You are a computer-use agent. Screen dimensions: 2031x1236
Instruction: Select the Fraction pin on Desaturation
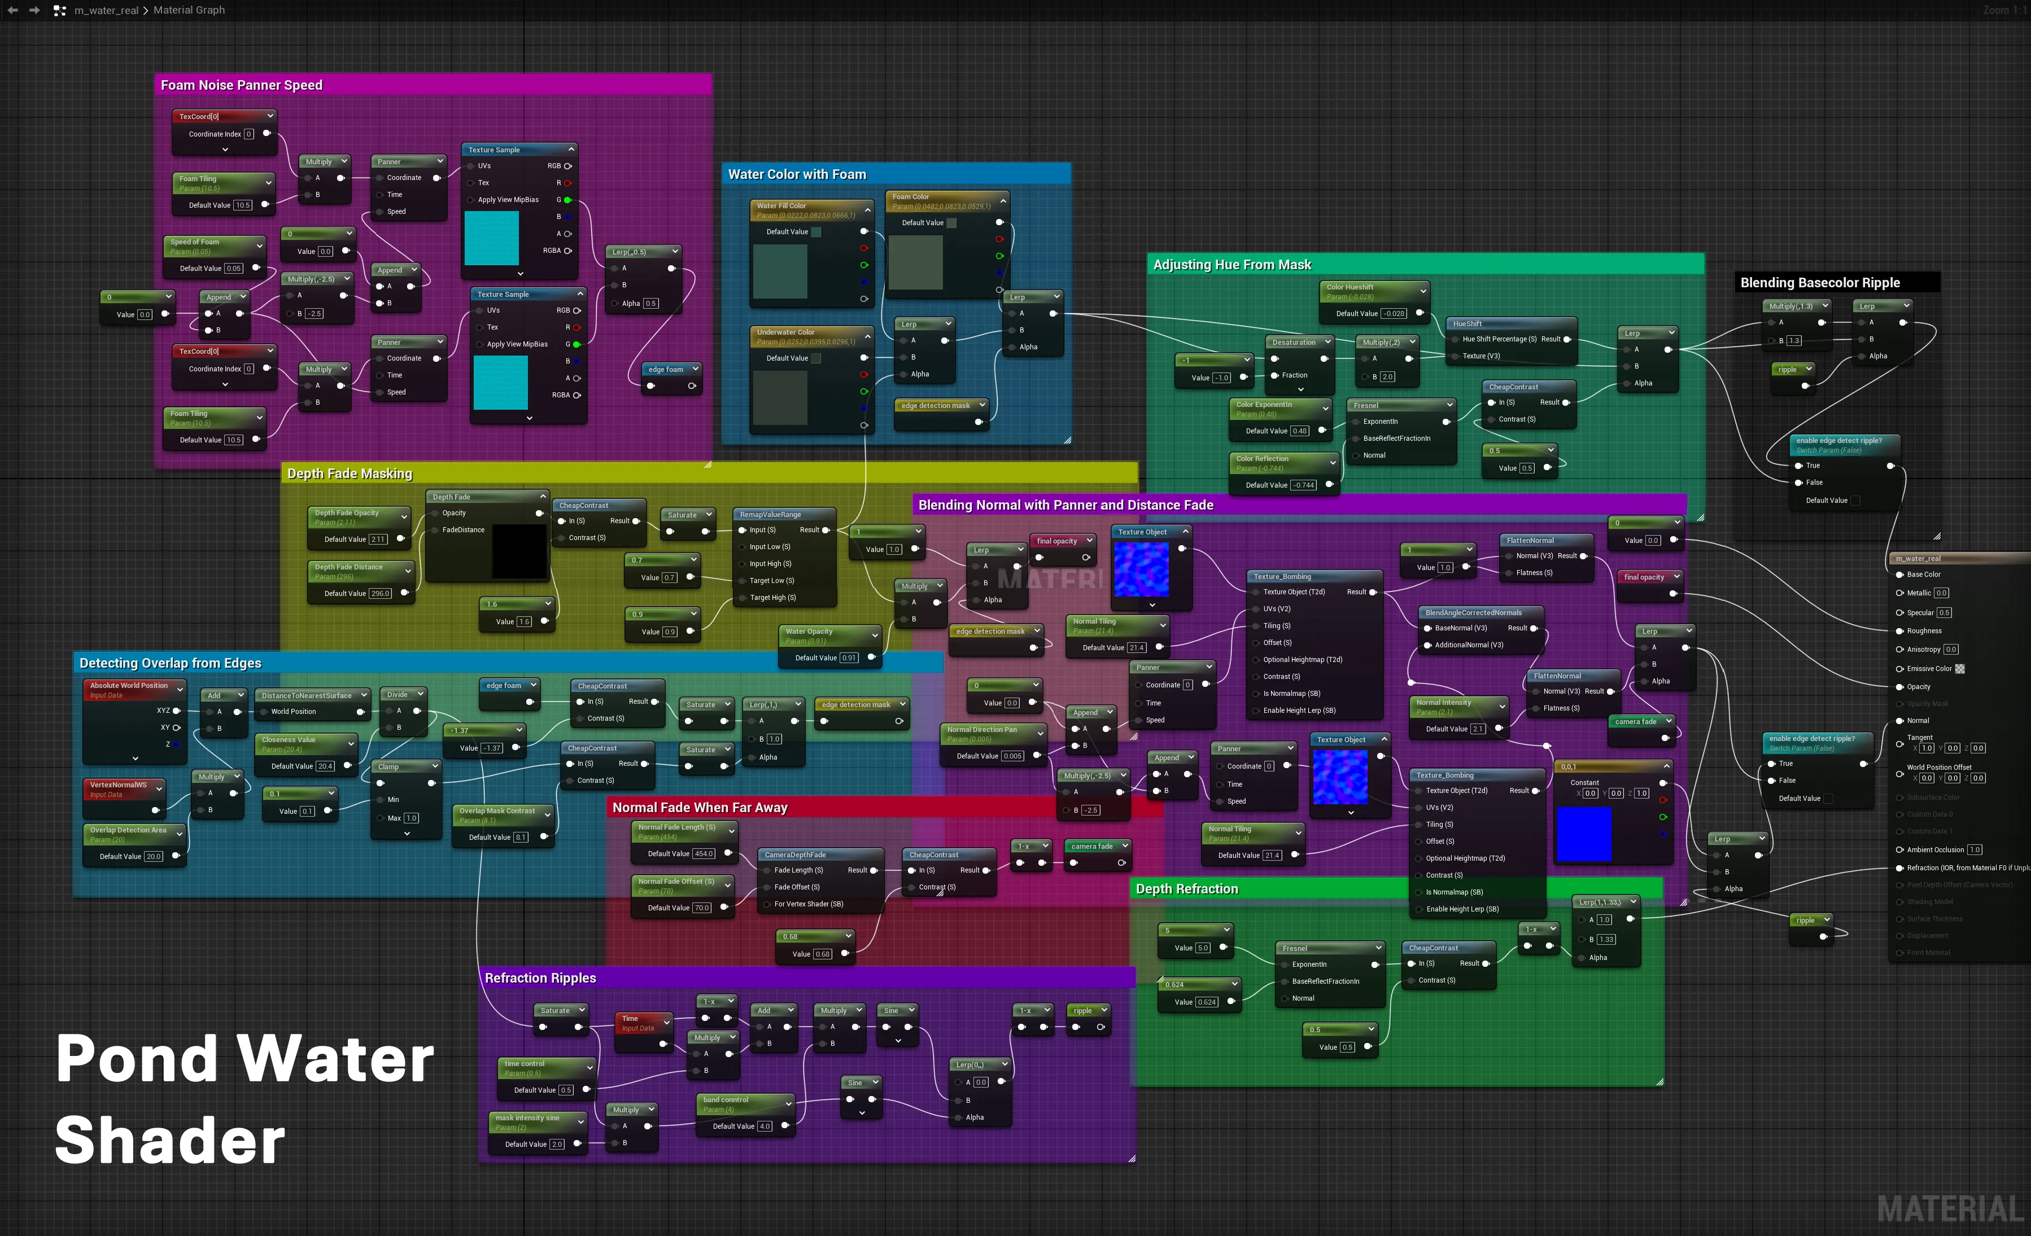(1274, 375)
